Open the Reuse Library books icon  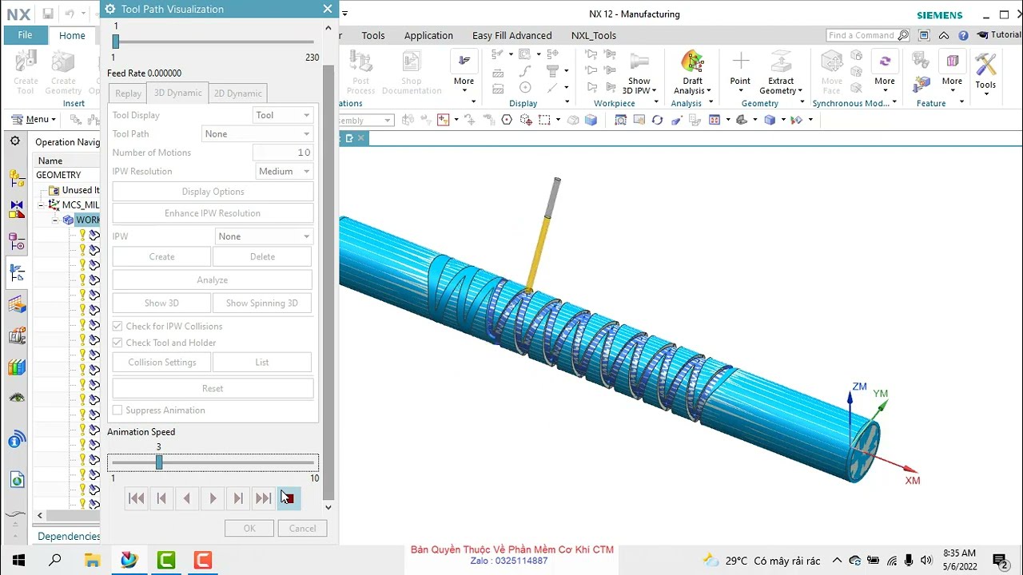coord(17,367)
